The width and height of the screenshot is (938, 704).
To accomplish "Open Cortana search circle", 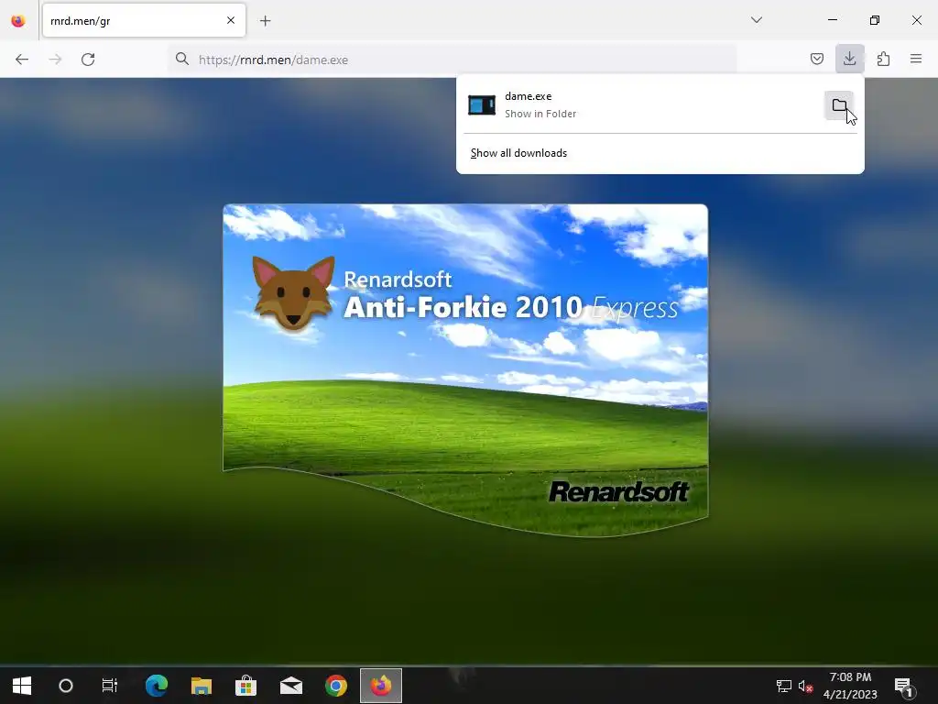I will (66, 686).
